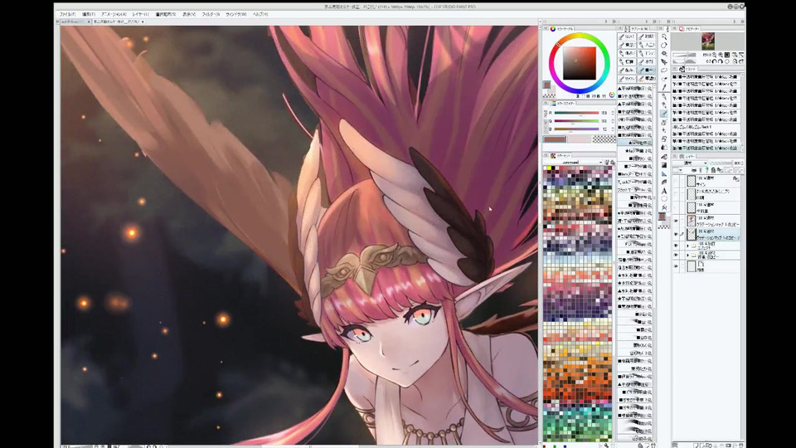Select the sparkle Decoration tool
The width and height of the screenshot is (796, 448).
(664, 130)
